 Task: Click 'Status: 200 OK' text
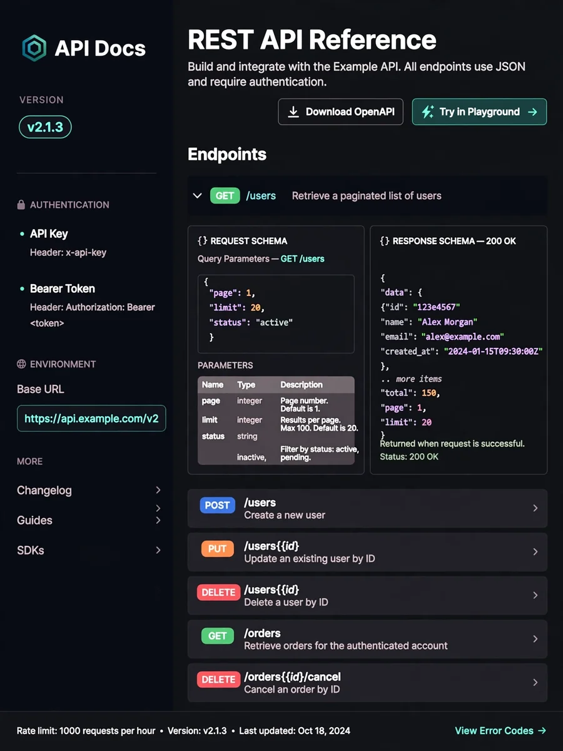point(409,457)
